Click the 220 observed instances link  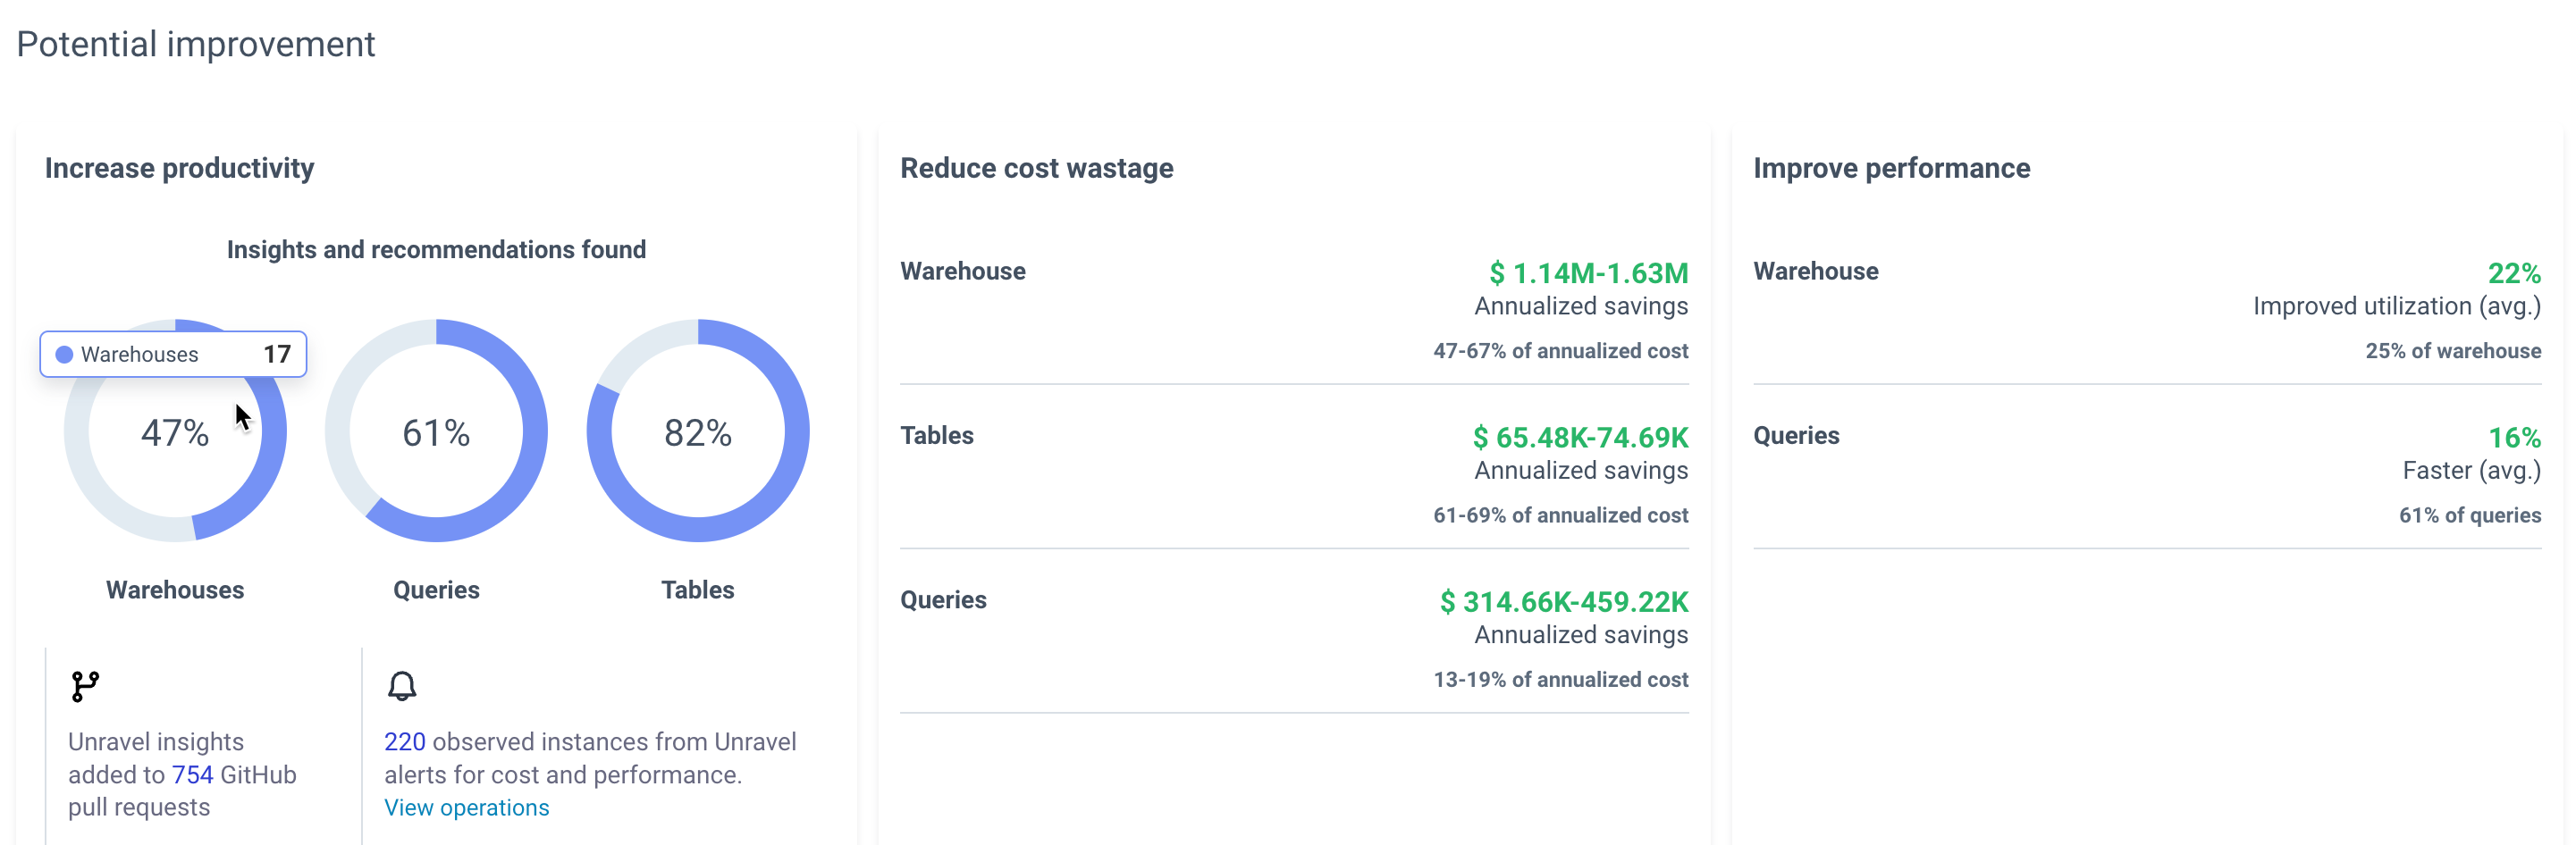coord(405,741)
